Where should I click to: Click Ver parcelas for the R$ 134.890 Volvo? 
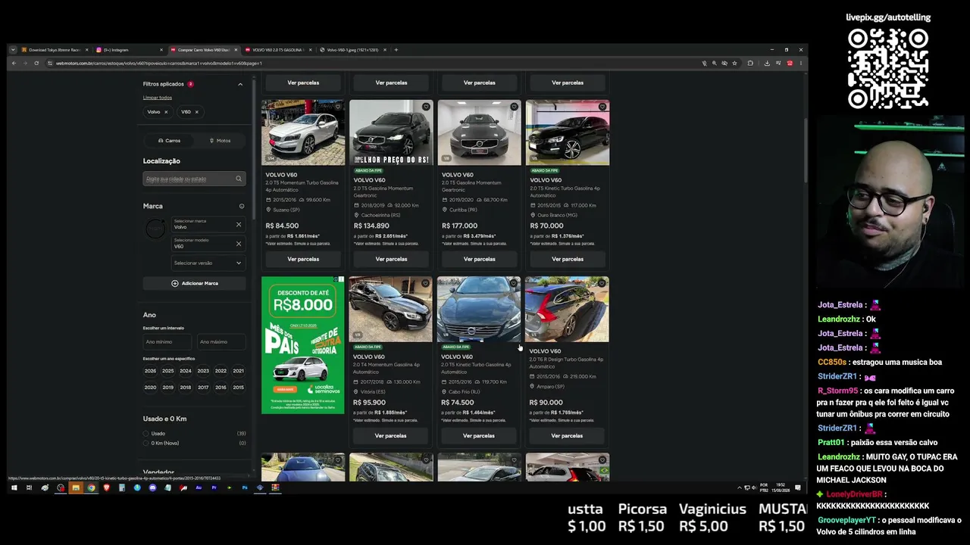point(391,259)
